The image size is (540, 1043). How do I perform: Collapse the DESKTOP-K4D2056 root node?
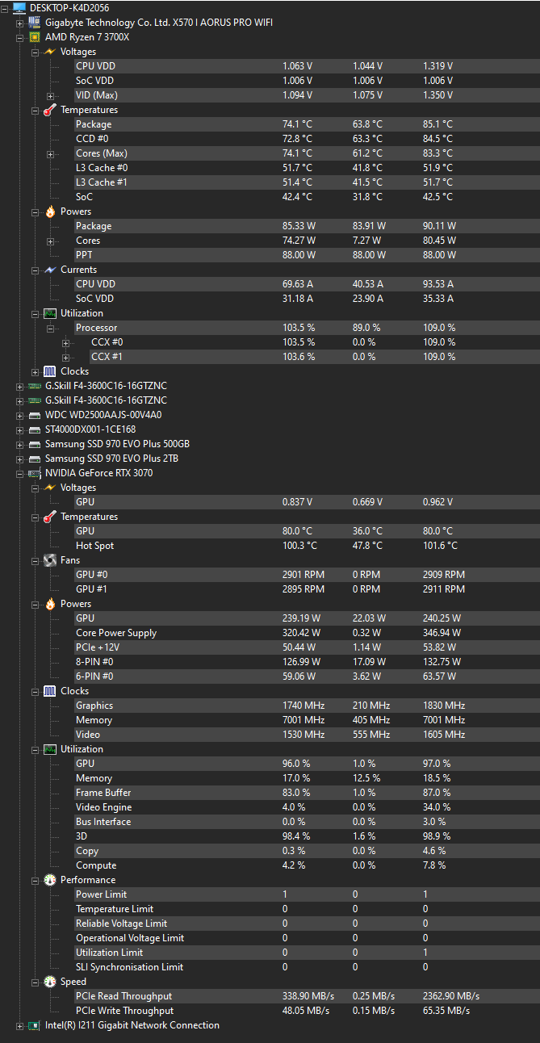tap(5, 8)
